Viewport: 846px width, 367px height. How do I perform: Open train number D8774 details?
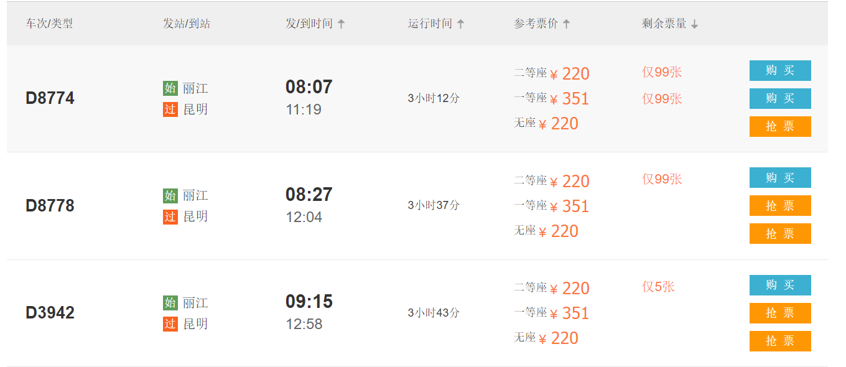[50, 98]
